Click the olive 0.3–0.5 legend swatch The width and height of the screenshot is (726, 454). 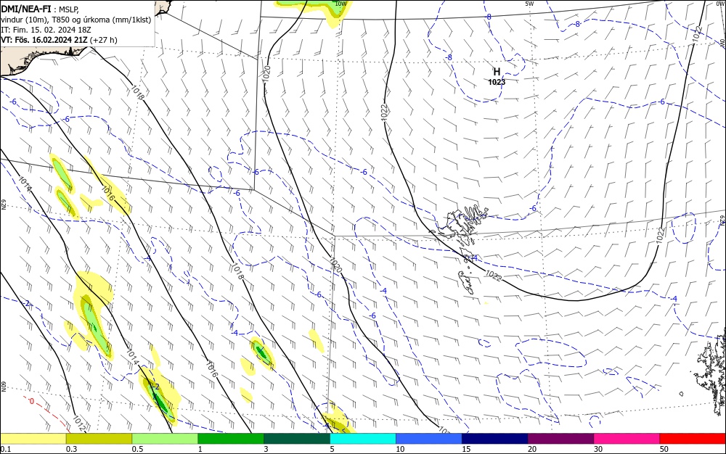click(99, 439)
